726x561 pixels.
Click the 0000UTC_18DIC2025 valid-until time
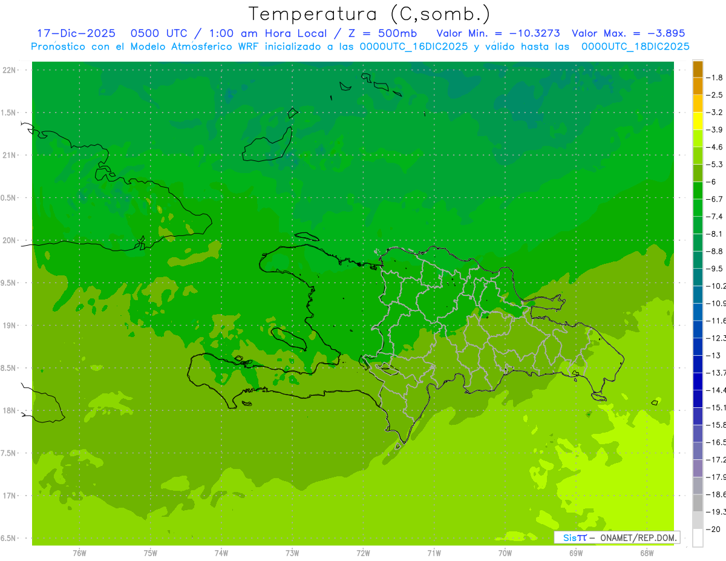click(x=635, y=46)
